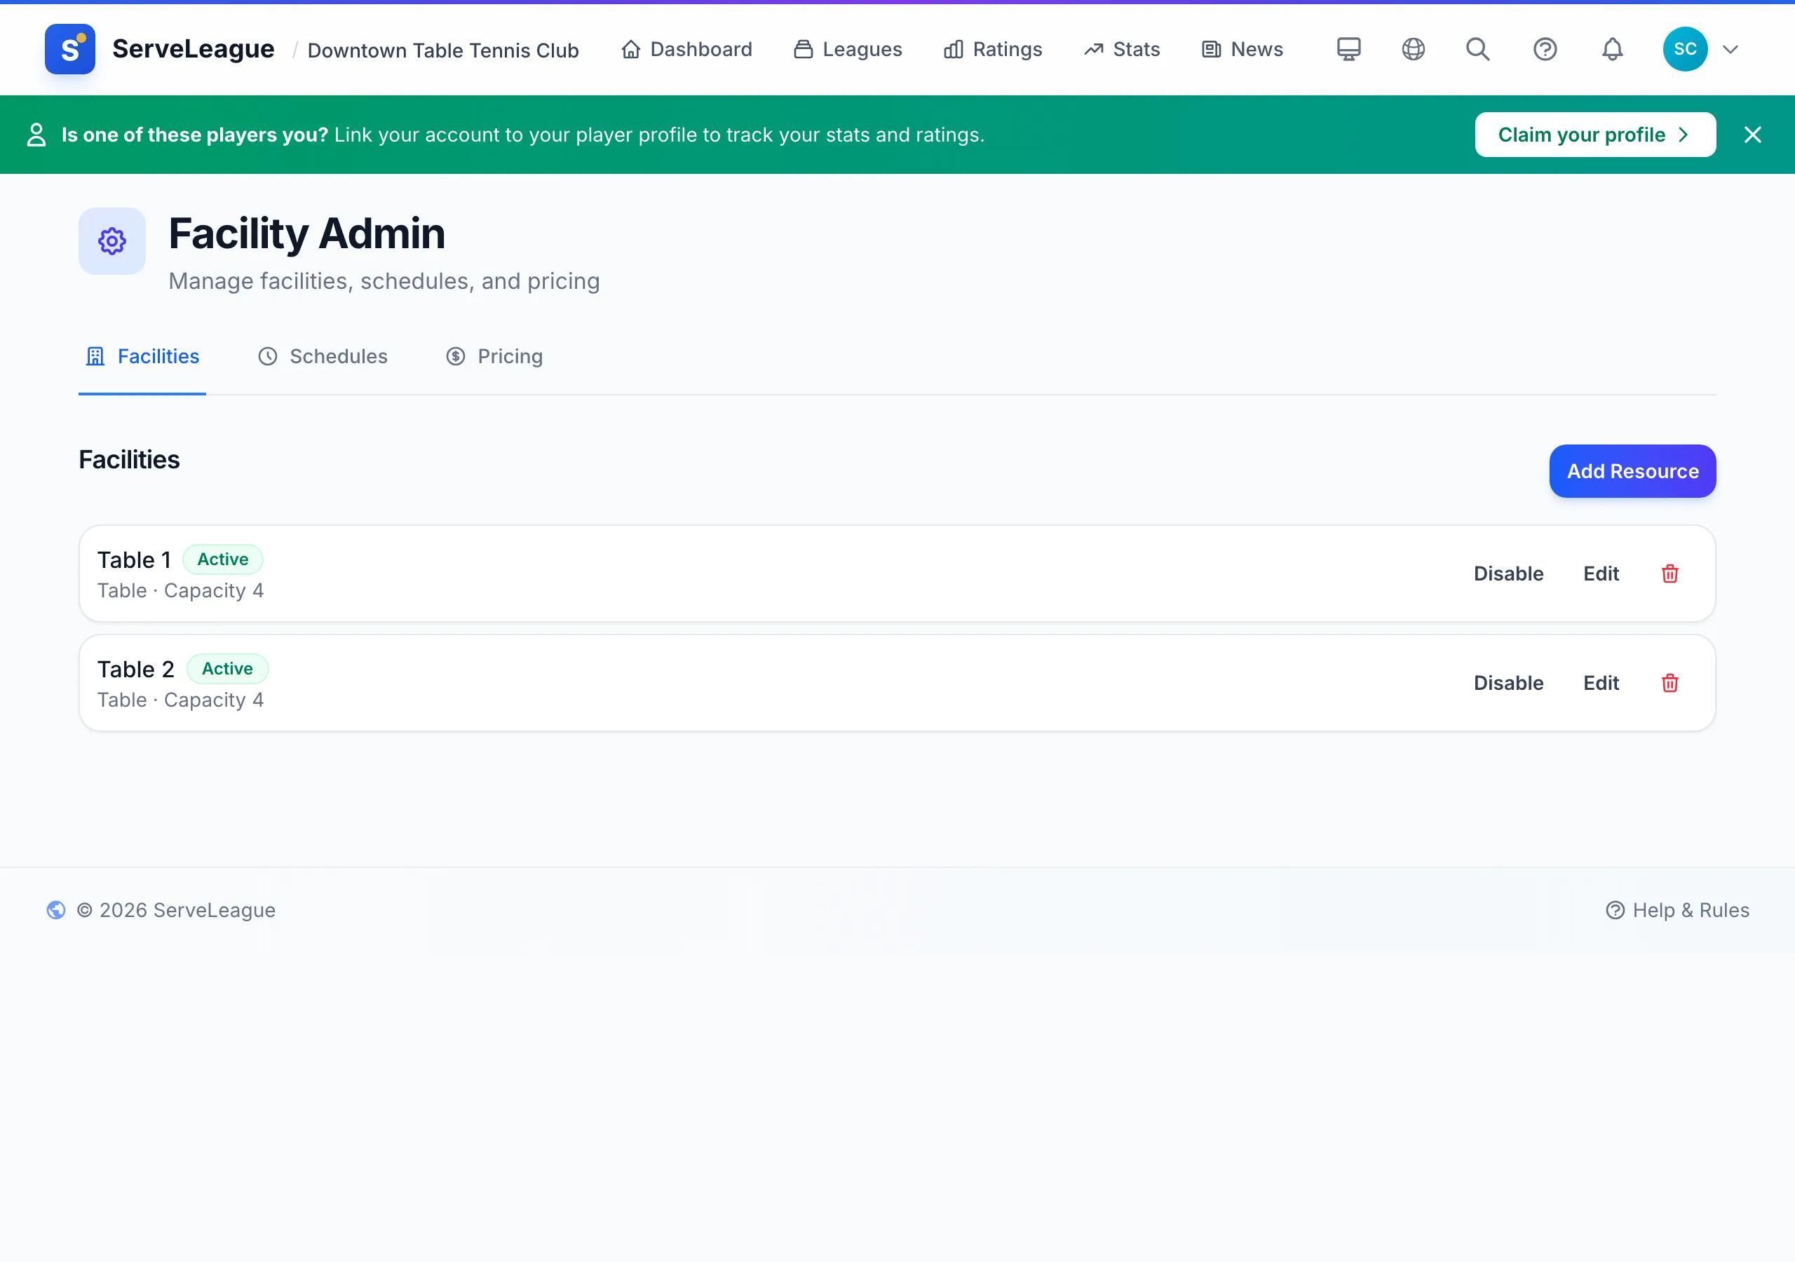Open search with the magnifier icon
Image resolution: width=1795 pixels, height=1262 pixels.
(1477, 49)
